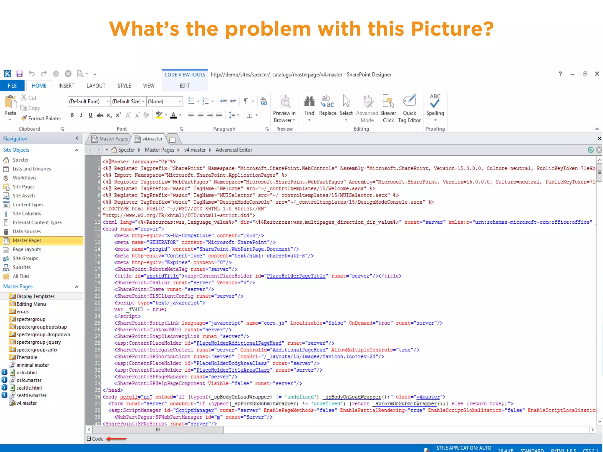Image resolution: width=603 pixels, height=452 pixels.
Task: Click the Cut scissors command
Action: click(29, 98)
